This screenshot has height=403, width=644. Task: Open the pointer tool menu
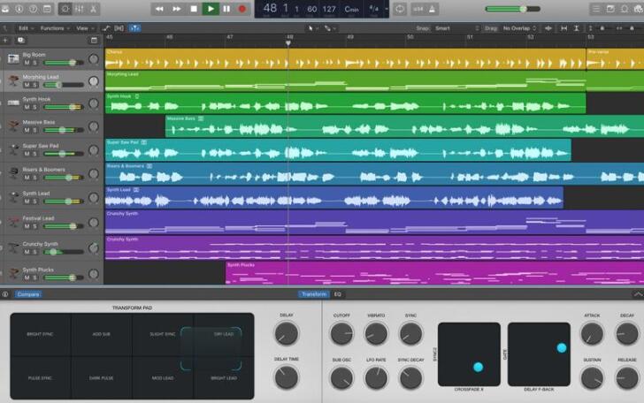click(x=312, y=28)
